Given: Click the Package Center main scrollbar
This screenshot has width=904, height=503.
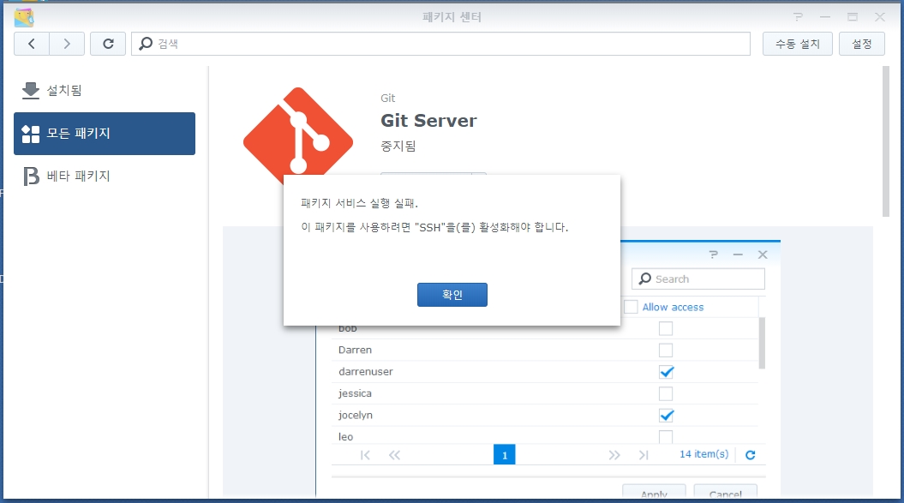Looking at the screenshot, I should pyautogui.click(x=885, y=141).
